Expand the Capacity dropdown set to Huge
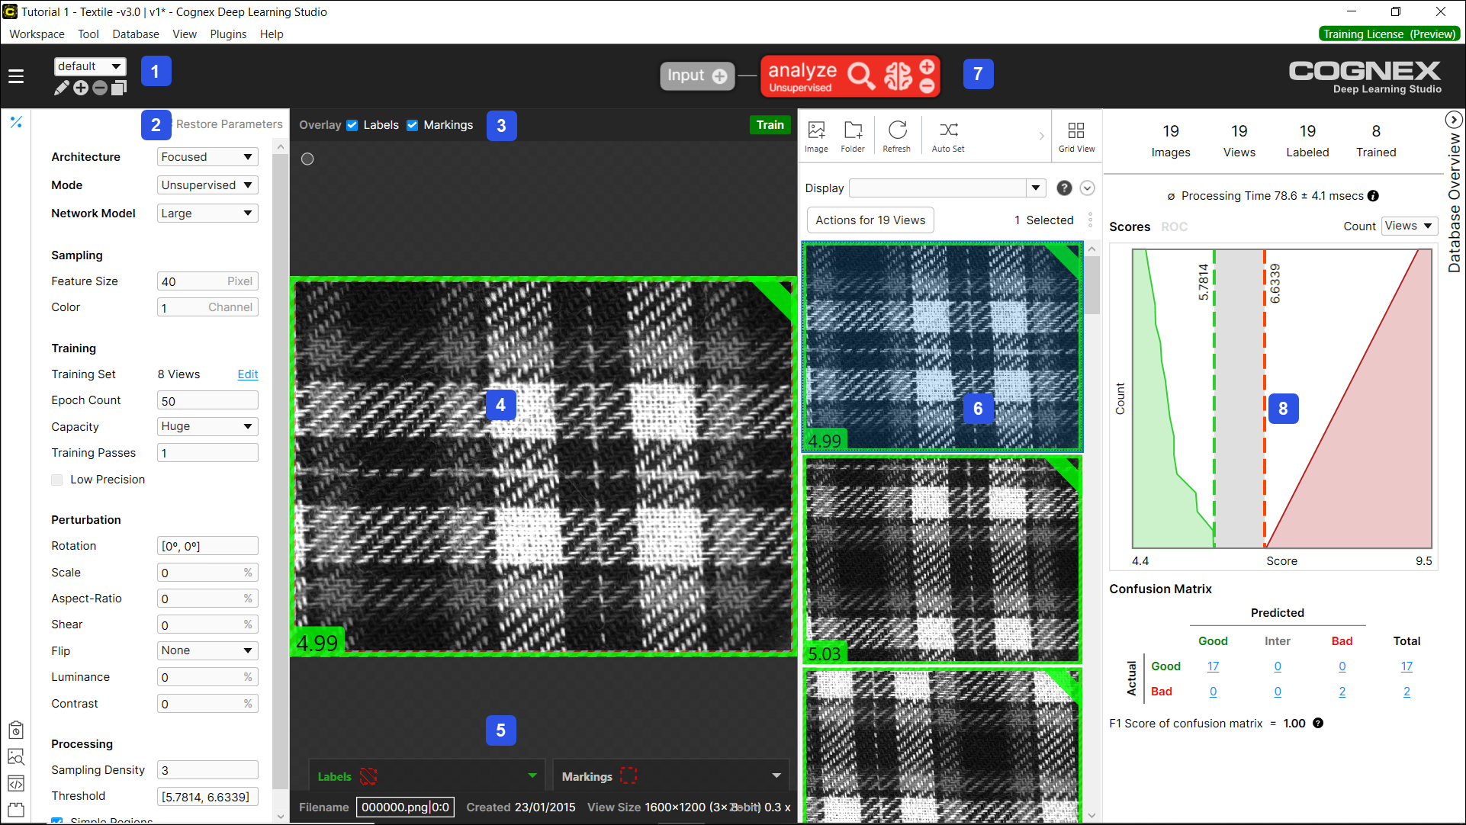Viewport: 1466px width, 825px height. click(x=207, y=426)
